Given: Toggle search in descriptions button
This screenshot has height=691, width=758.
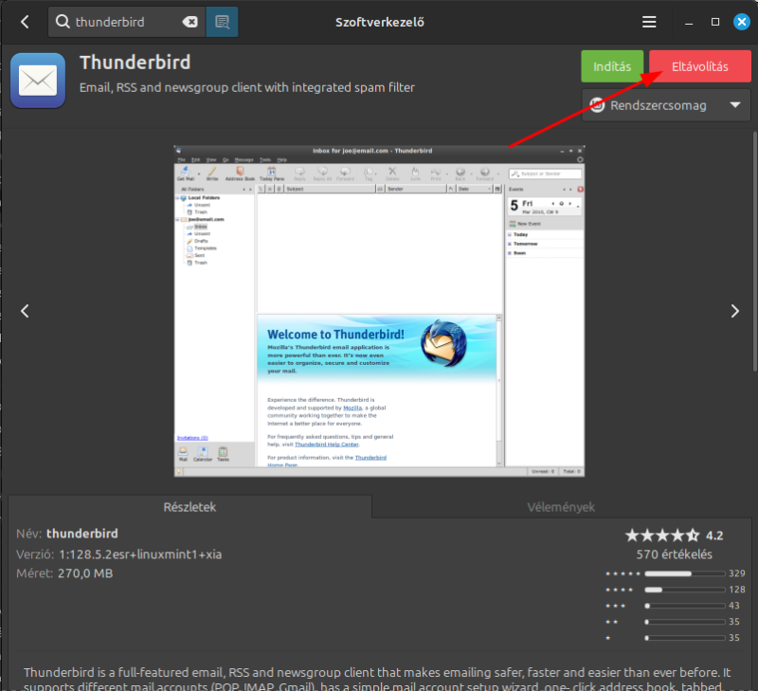Looking at the screenshot, I should pos(222,22).
